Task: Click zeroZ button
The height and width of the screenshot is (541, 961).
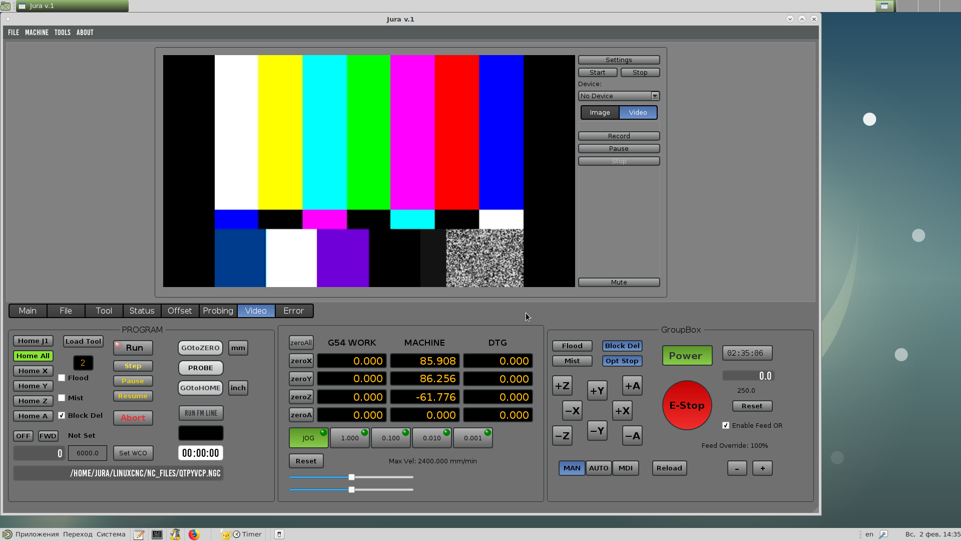Action: click(x=301, y=397)
